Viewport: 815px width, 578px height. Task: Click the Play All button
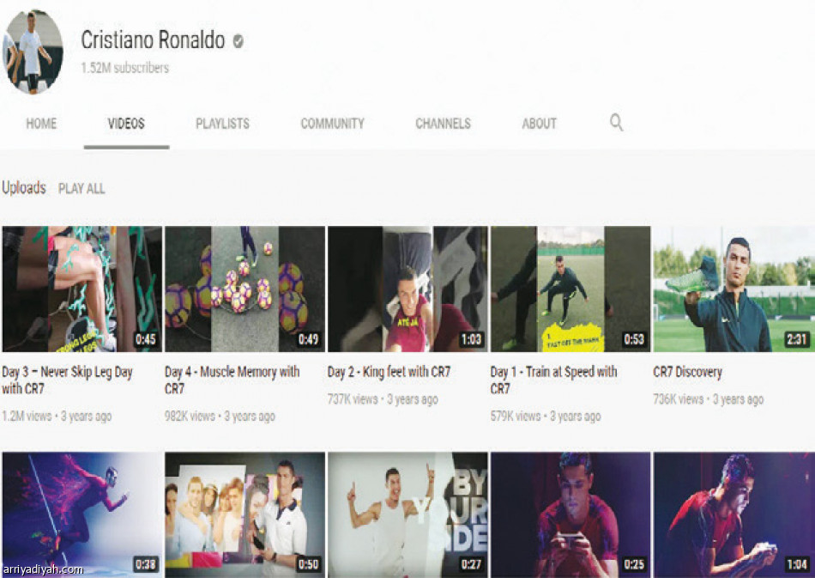point(81,188)
